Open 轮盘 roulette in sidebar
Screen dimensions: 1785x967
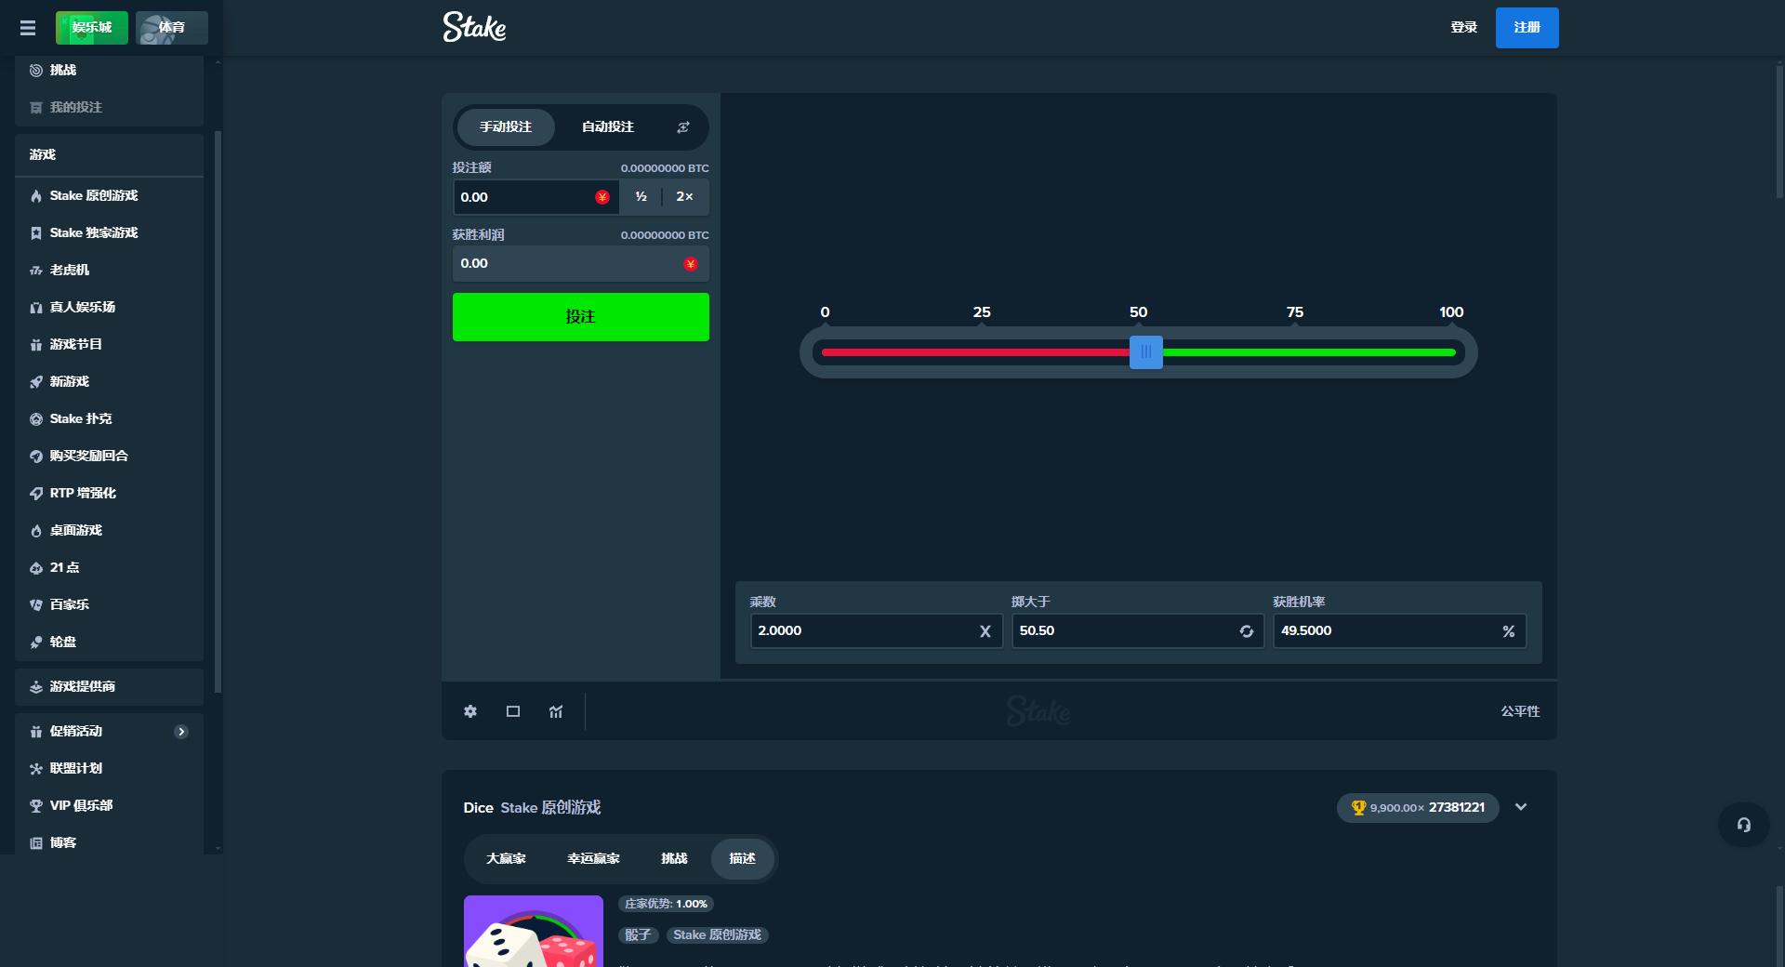pyautogui.click(x=110, y=642)
